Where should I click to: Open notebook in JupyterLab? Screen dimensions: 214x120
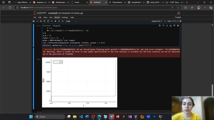[157, 21]
